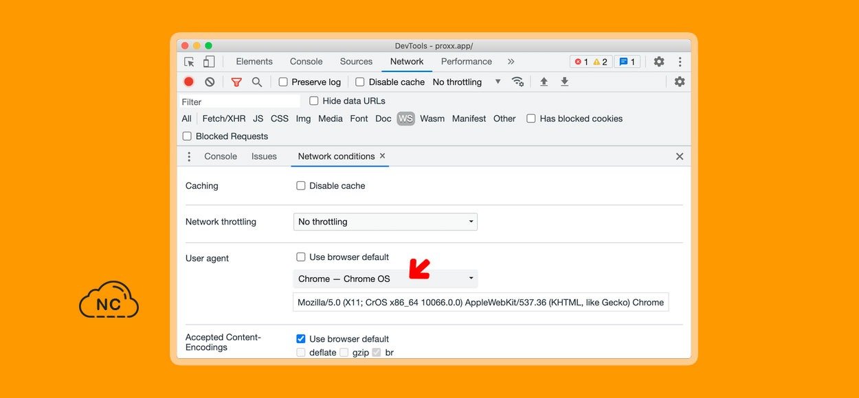
Task: Open Network panel settings gear icon
Action: [680, 82]
